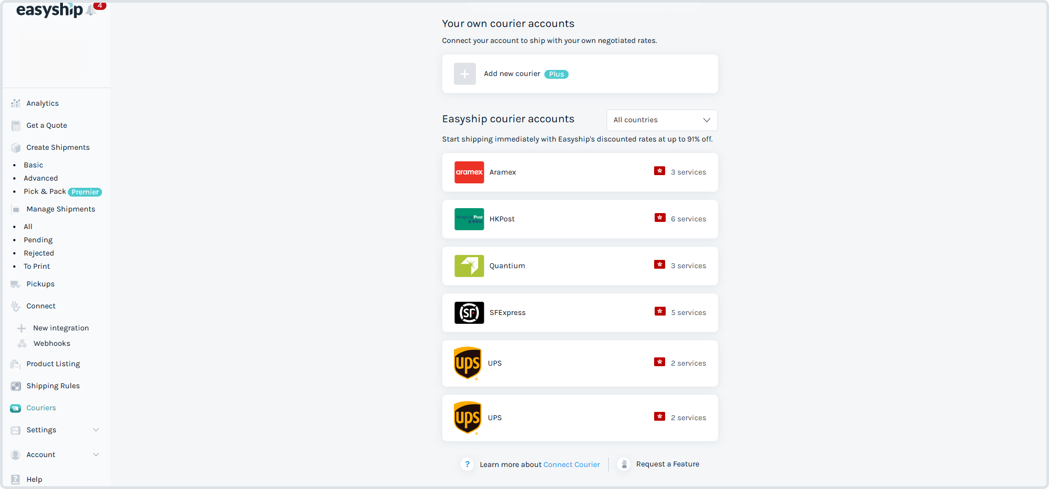1049x489 pixels.
Task: Select Advanced shipment creation
Action: coord(41,178)
